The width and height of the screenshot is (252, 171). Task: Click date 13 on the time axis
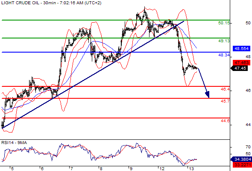point(191,169)
